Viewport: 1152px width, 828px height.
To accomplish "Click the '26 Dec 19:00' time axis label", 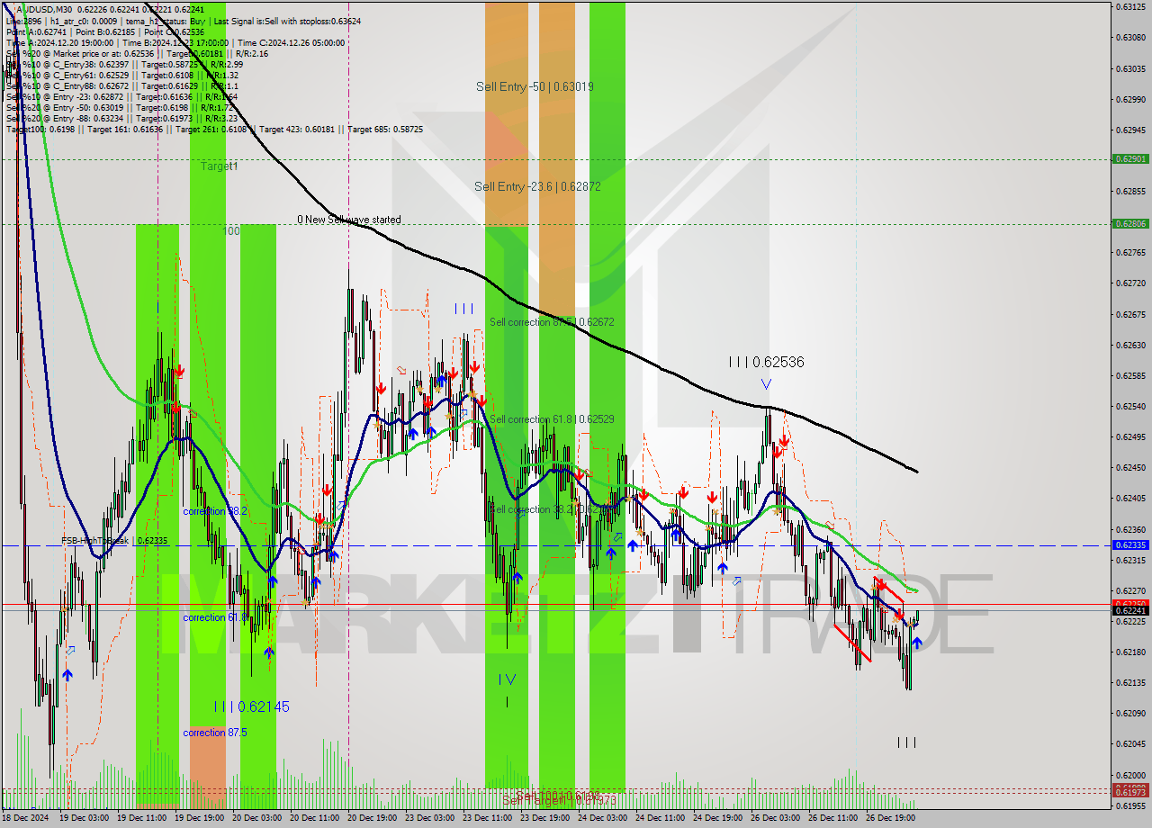I will click(891, 818).
